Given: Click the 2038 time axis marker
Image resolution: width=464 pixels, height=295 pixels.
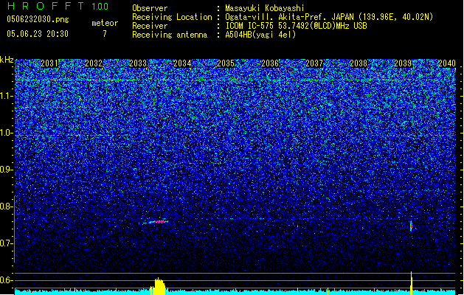Looking at the screenshot, I should 359,63.
